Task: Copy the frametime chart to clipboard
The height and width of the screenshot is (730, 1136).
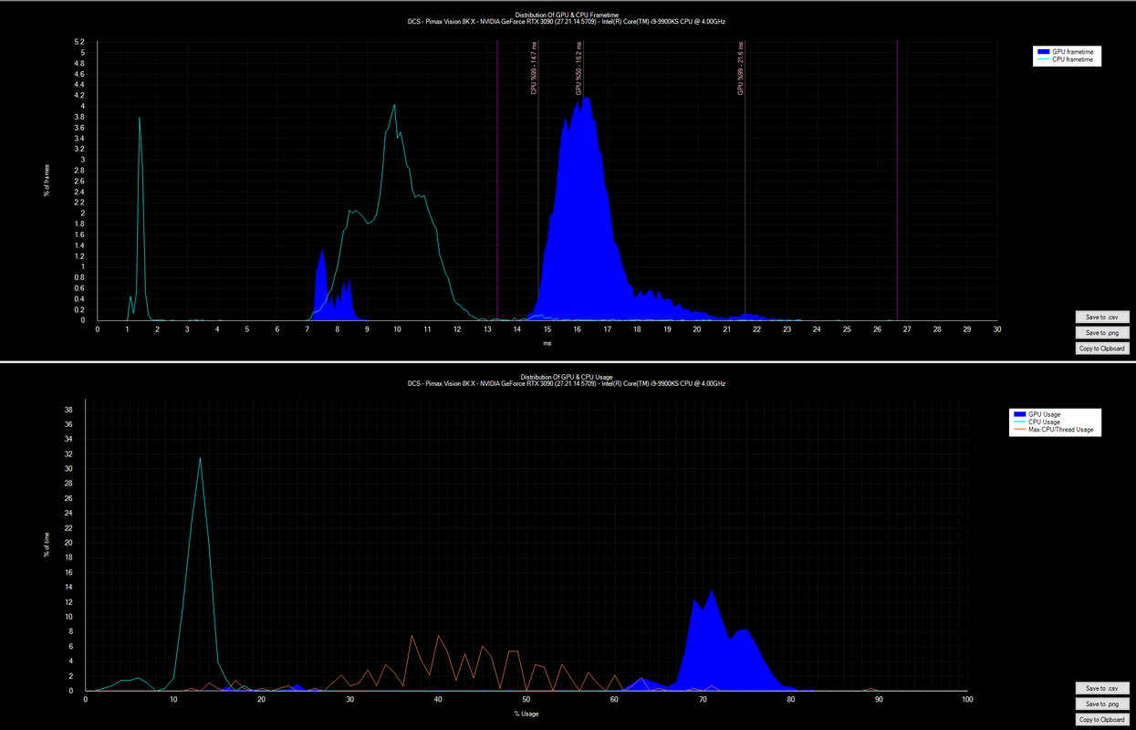Action: 1102,349
